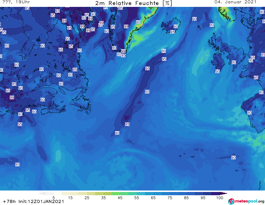The image size is (265, 205).
Task: Click the '75' label on color scale
Action: click(170, 197)
